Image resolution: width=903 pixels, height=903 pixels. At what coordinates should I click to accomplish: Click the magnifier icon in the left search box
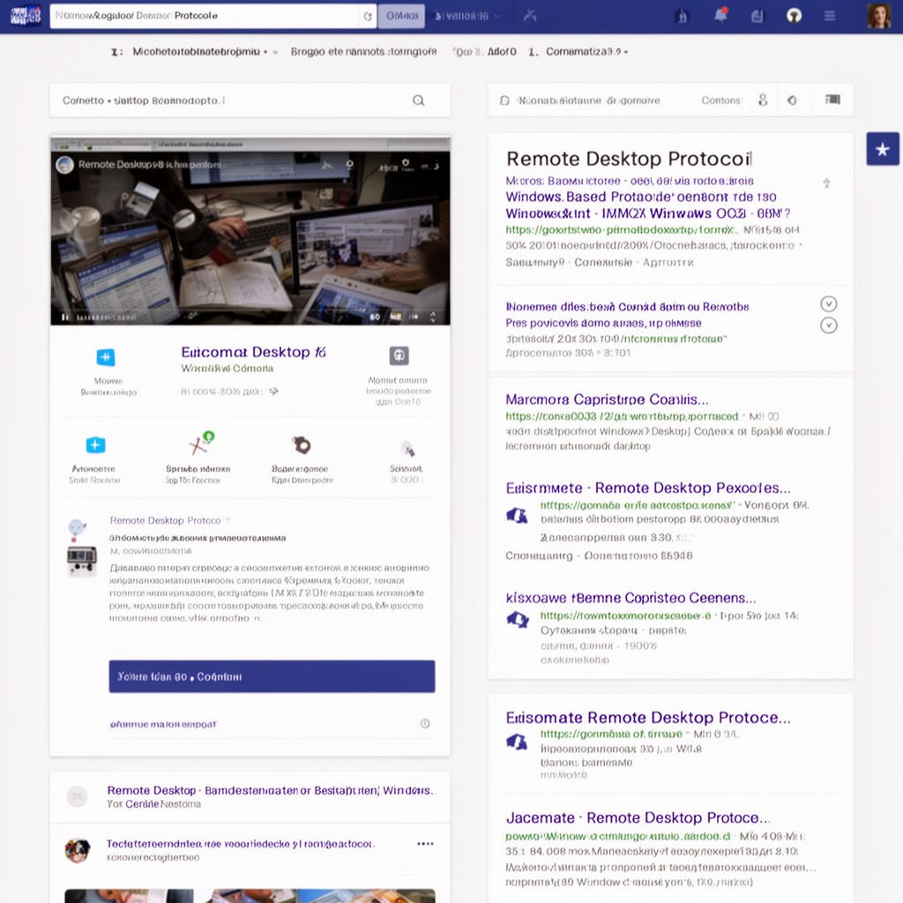(419, 101)
